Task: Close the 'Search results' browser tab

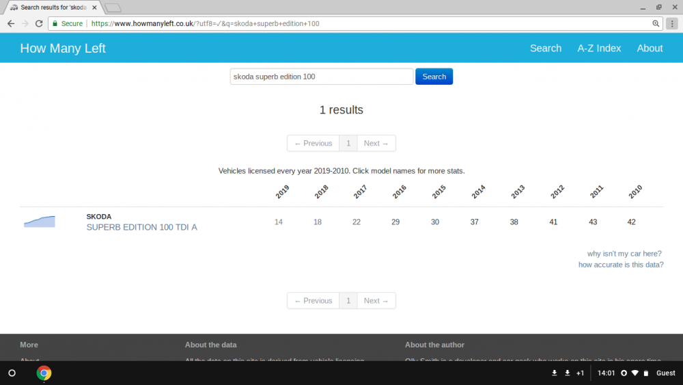Action: [94, 8]
